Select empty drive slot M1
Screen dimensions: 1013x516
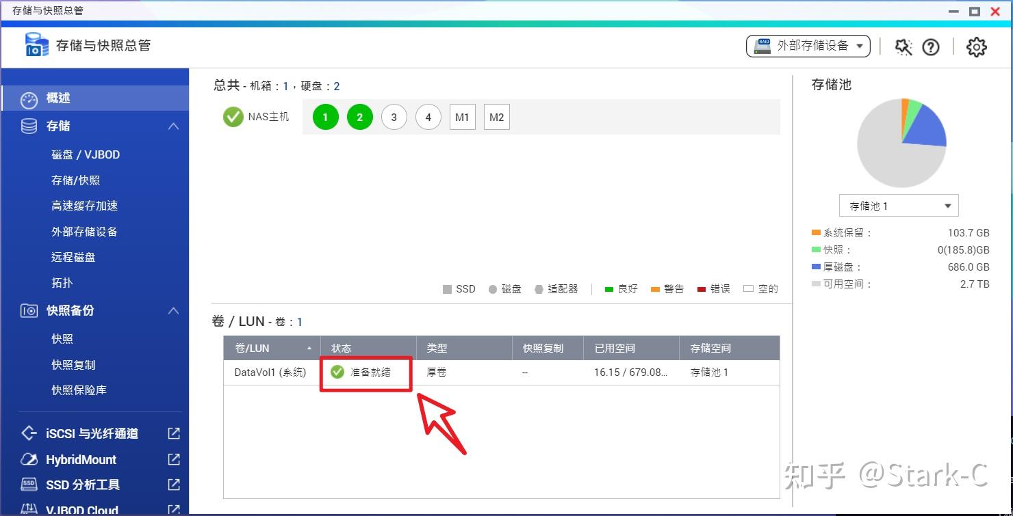click(x=462, y=117)
